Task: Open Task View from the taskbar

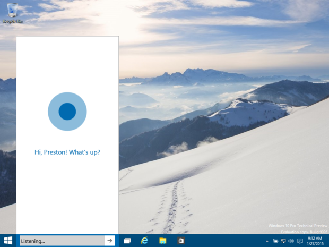Action: [127, 241]
